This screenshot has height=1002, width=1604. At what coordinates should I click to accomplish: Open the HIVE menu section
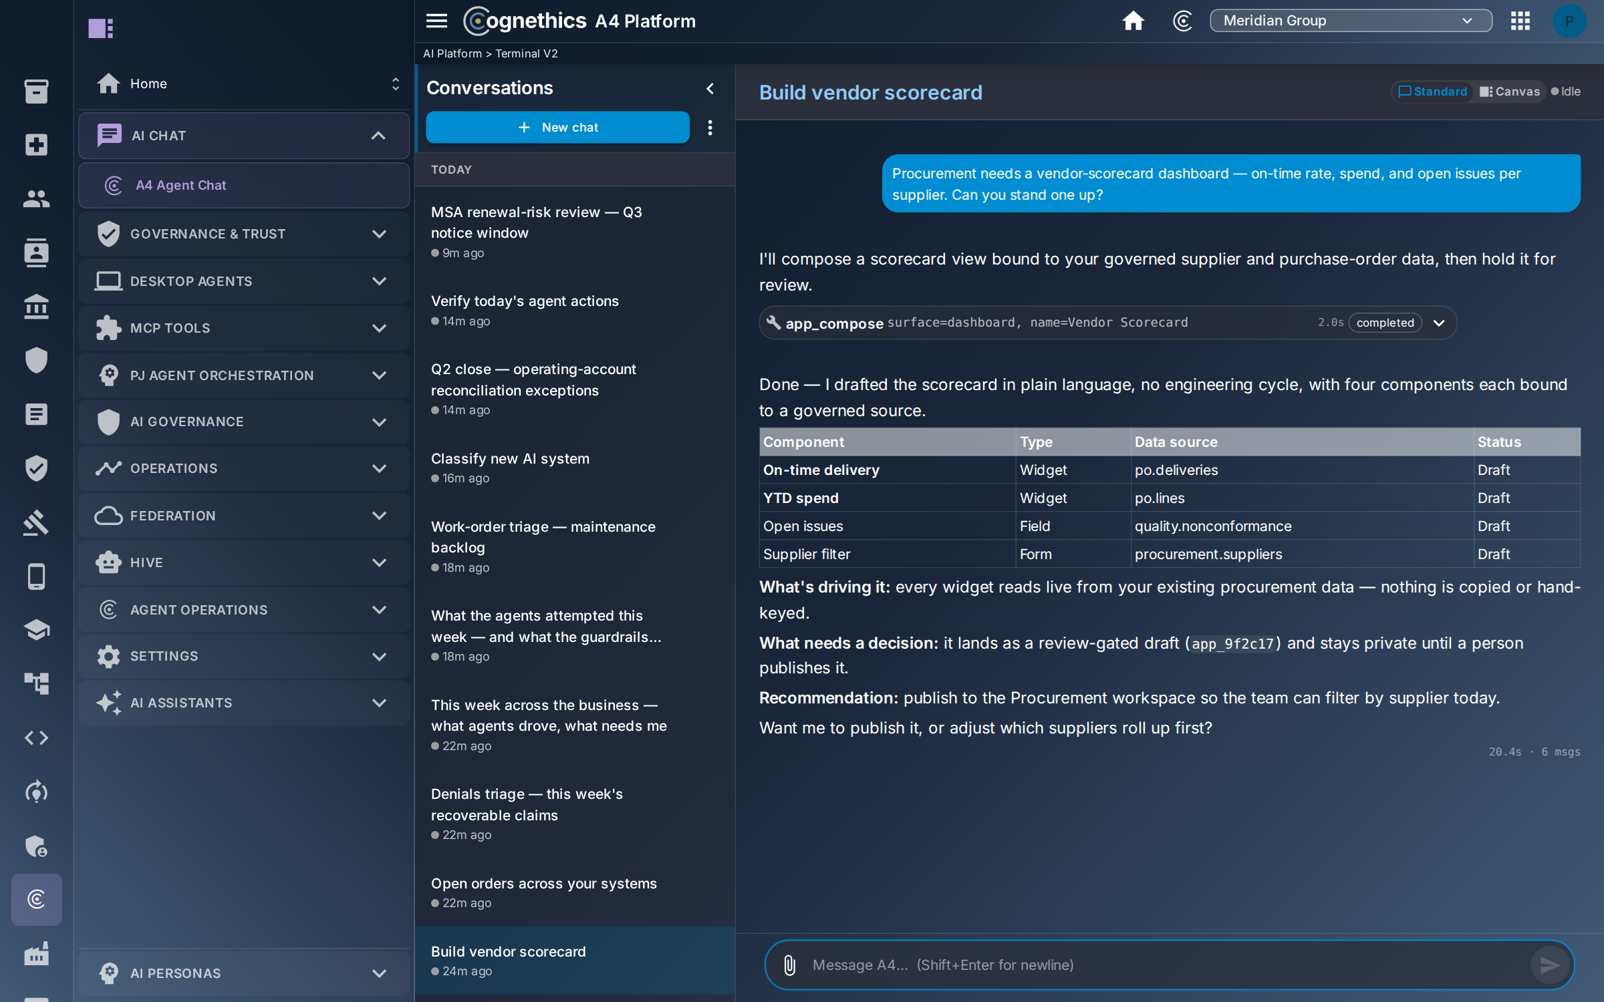pos(244,562)
